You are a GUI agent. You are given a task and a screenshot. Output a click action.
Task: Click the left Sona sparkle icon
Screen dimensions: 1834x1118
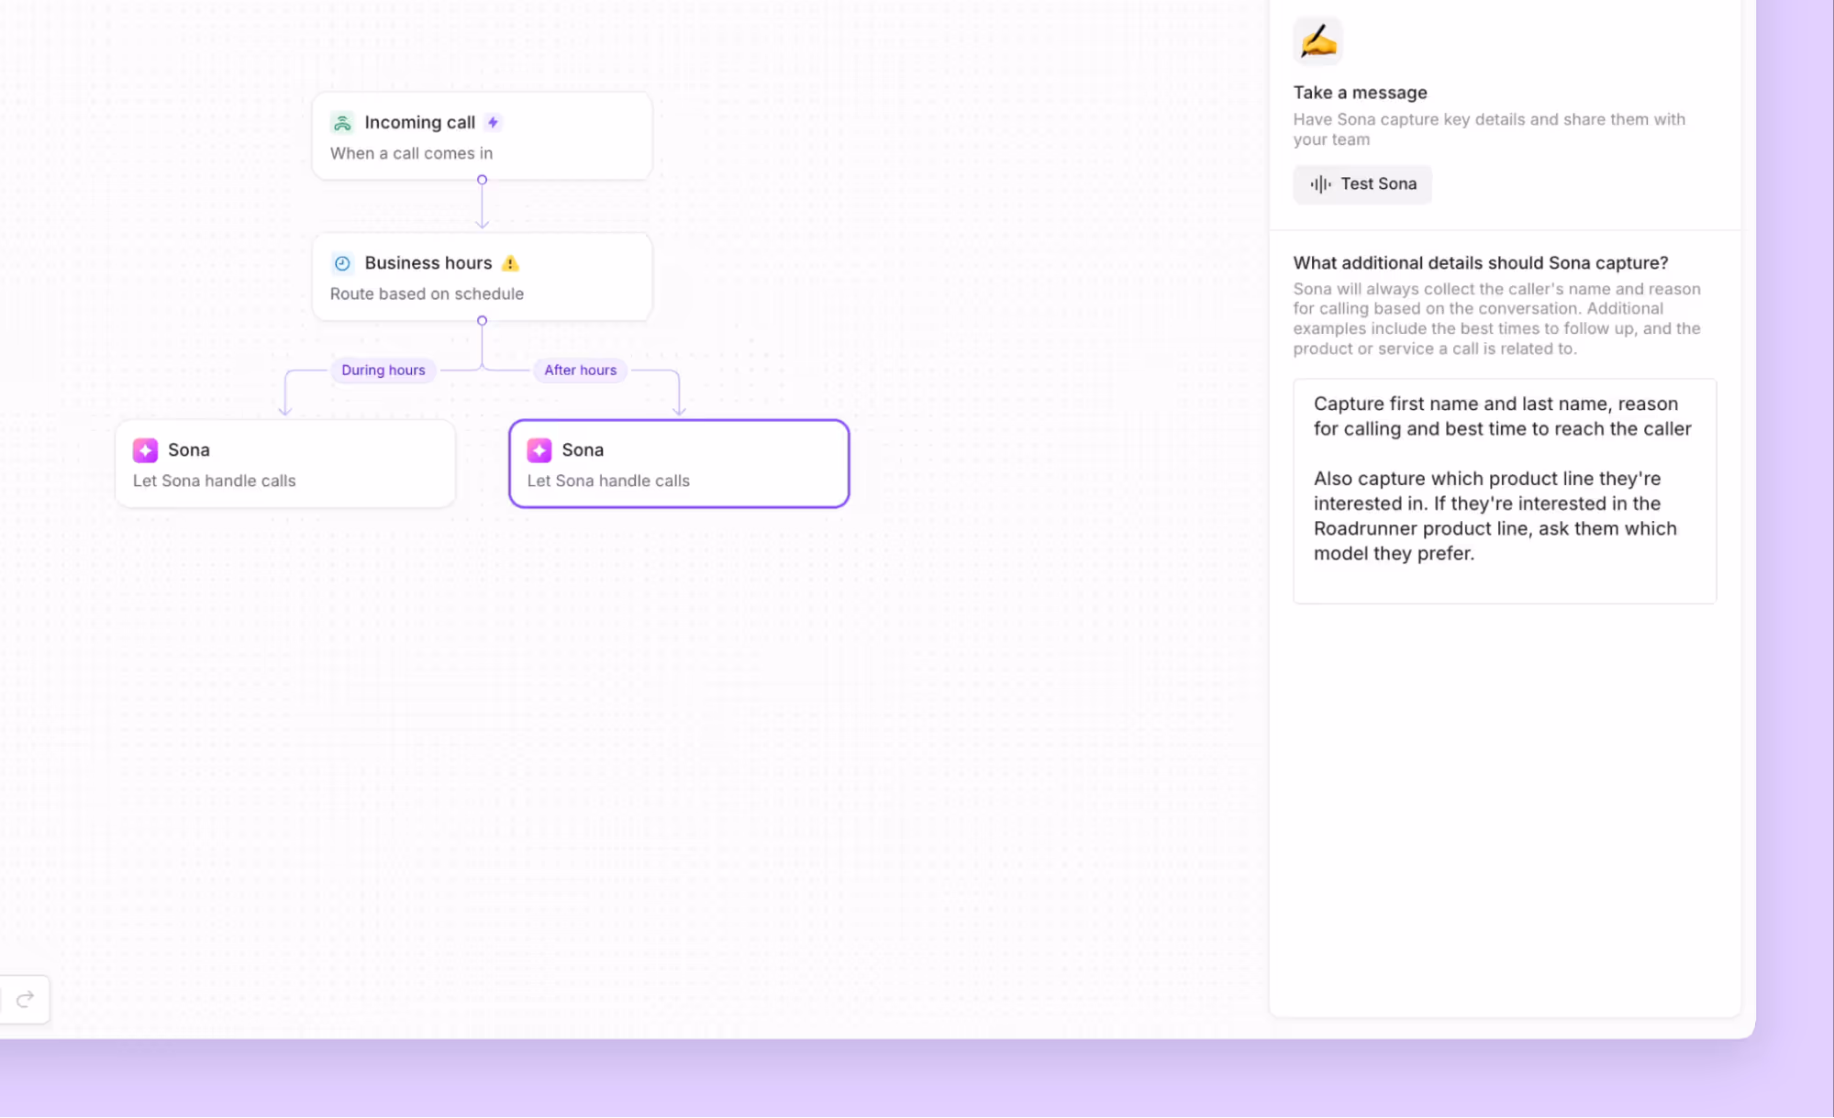pyautogui.click(x=145, y=450)
